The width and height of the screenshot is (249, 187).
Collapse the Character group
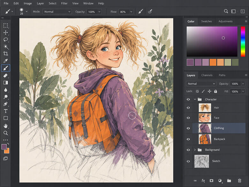point(195,99)
